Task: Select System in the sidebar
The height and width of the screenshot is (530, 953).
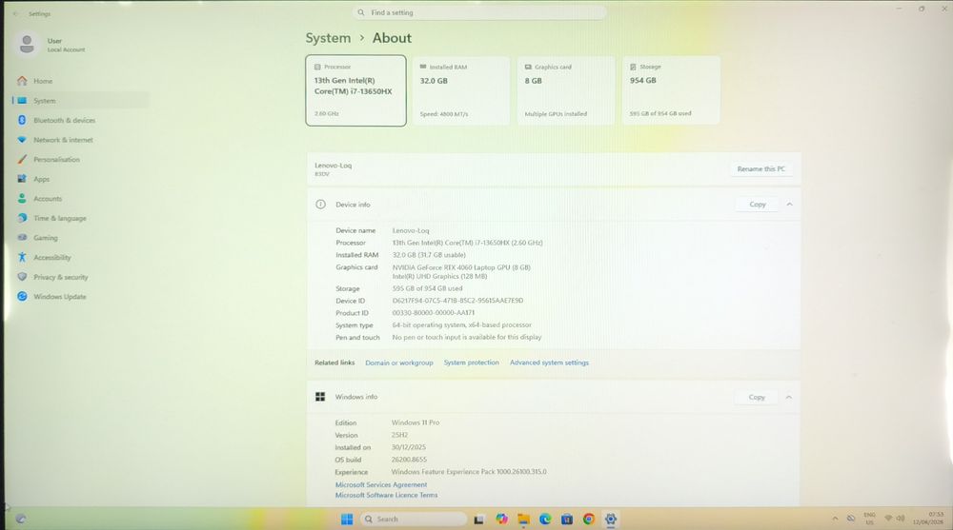Action: (x=79, y=100)
